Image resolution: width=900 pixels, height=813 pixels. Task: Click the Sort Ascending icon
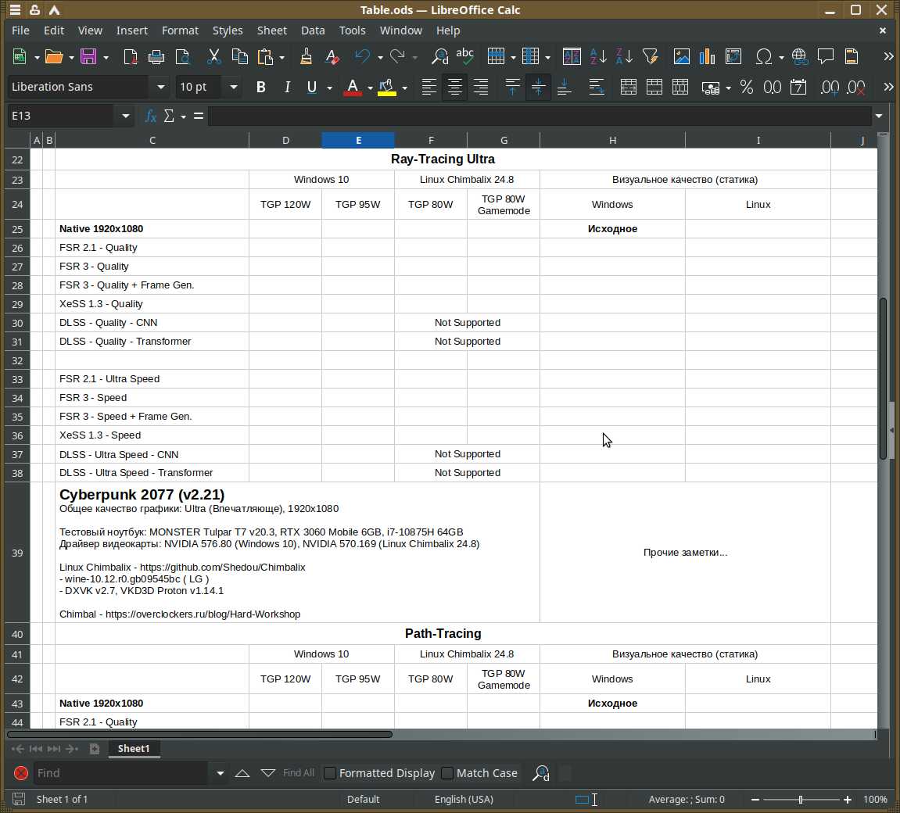tap(598, 56)
